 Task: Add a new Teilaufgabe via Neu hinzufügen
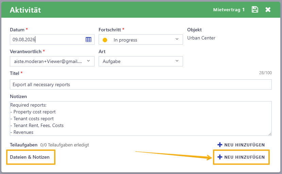pos(241,145)
